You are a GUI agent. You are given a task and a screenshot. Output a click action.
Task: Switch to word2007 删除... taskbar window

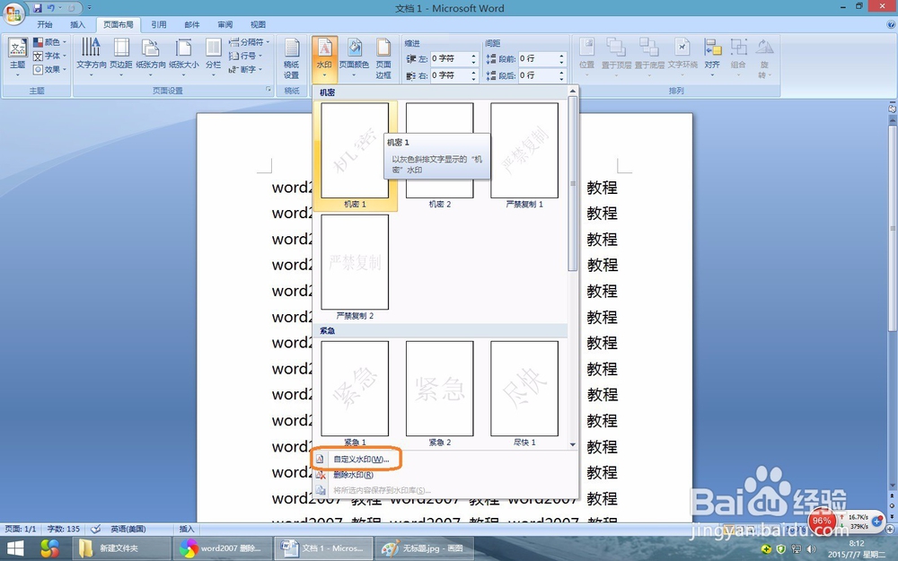(223, 548)
